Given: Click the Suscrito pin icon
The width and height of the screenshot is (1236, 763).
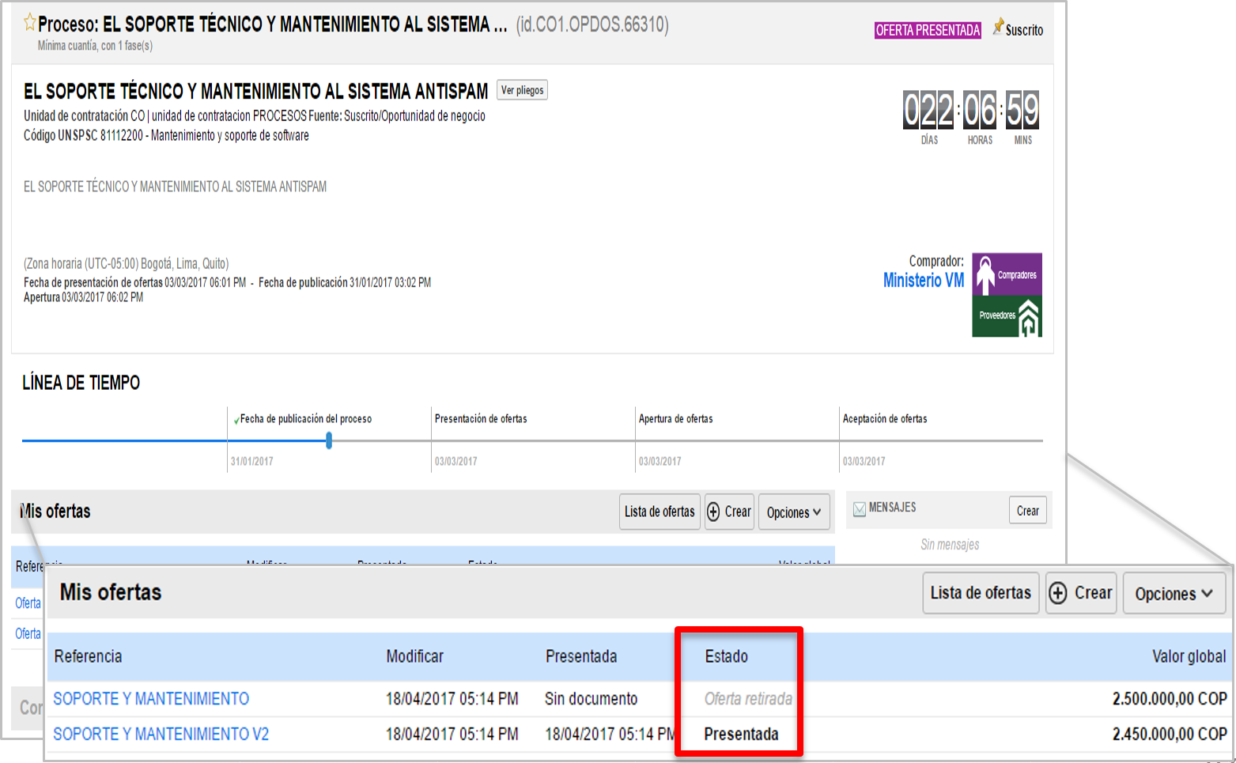Looking at the screenshot, I should pyautogui.click(x=999, y=27).
